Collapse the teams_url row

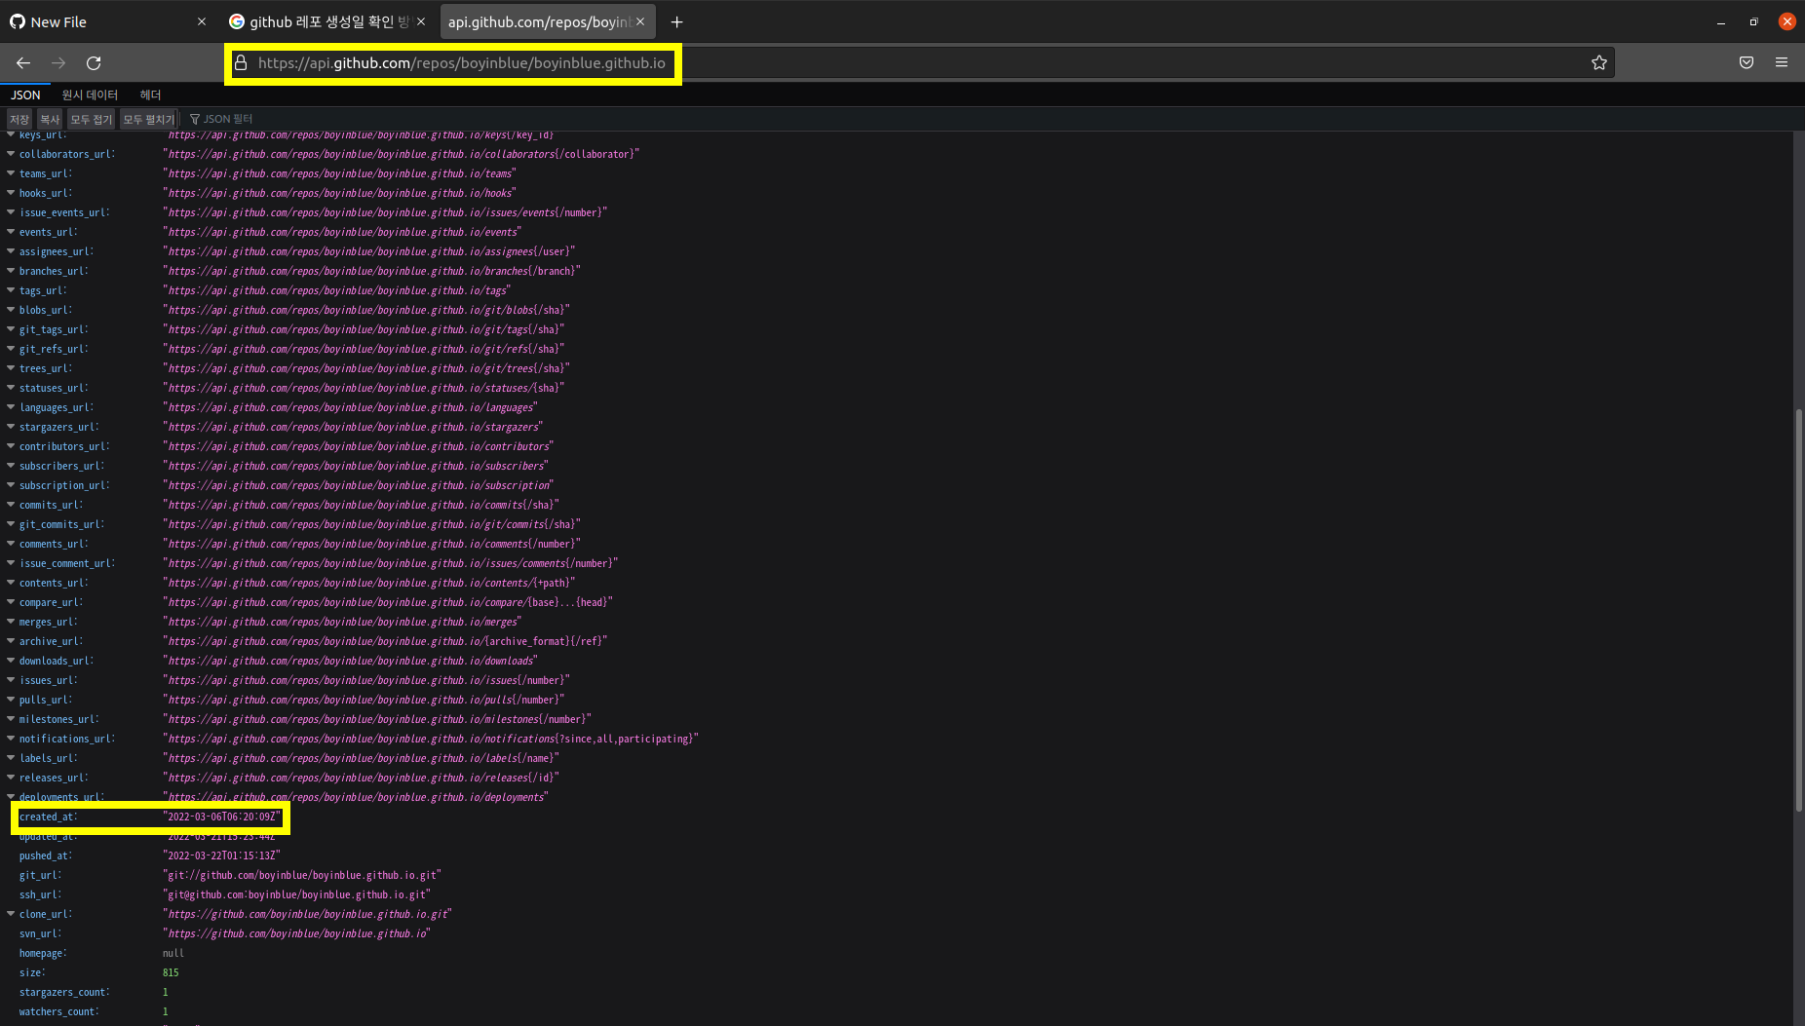11,173
